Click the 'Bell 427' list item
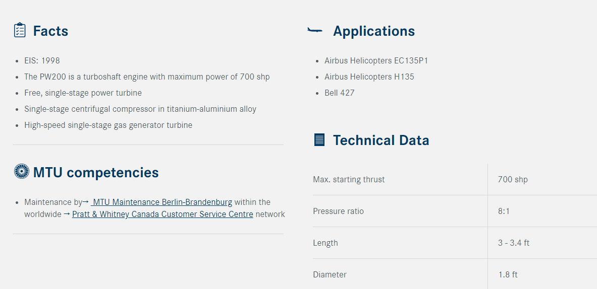Screen dimensions: 597x289 pos(339,93)
